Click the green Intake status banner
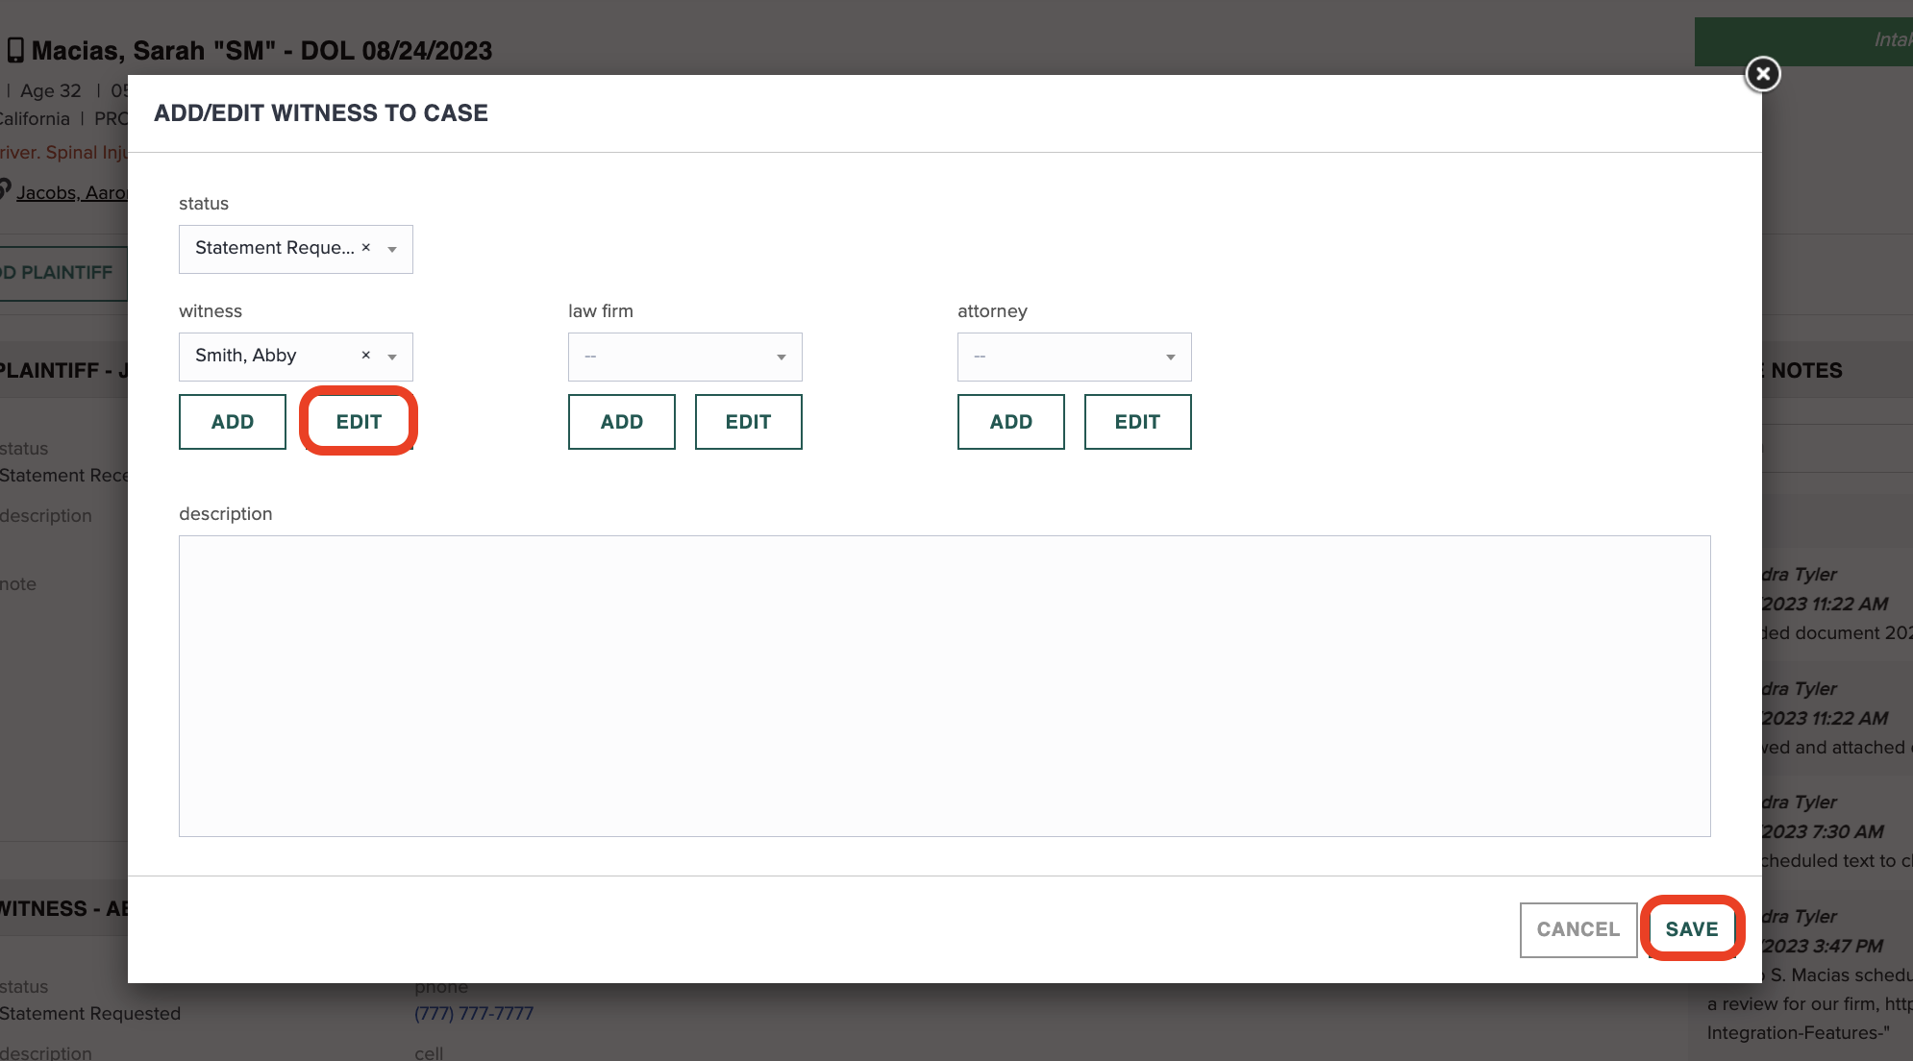Viewport: 1913px width, 1061px height. [1803, 41]
